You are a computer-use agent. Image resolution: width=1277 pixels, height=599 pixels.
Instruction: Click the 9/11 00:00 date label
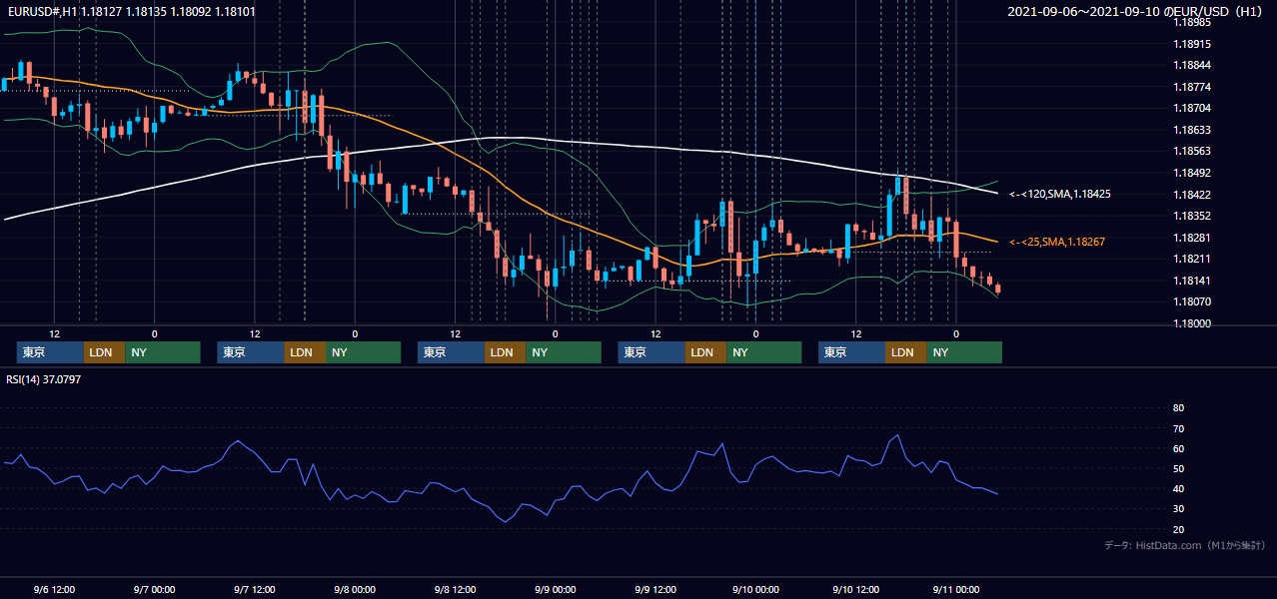[955, 589]
